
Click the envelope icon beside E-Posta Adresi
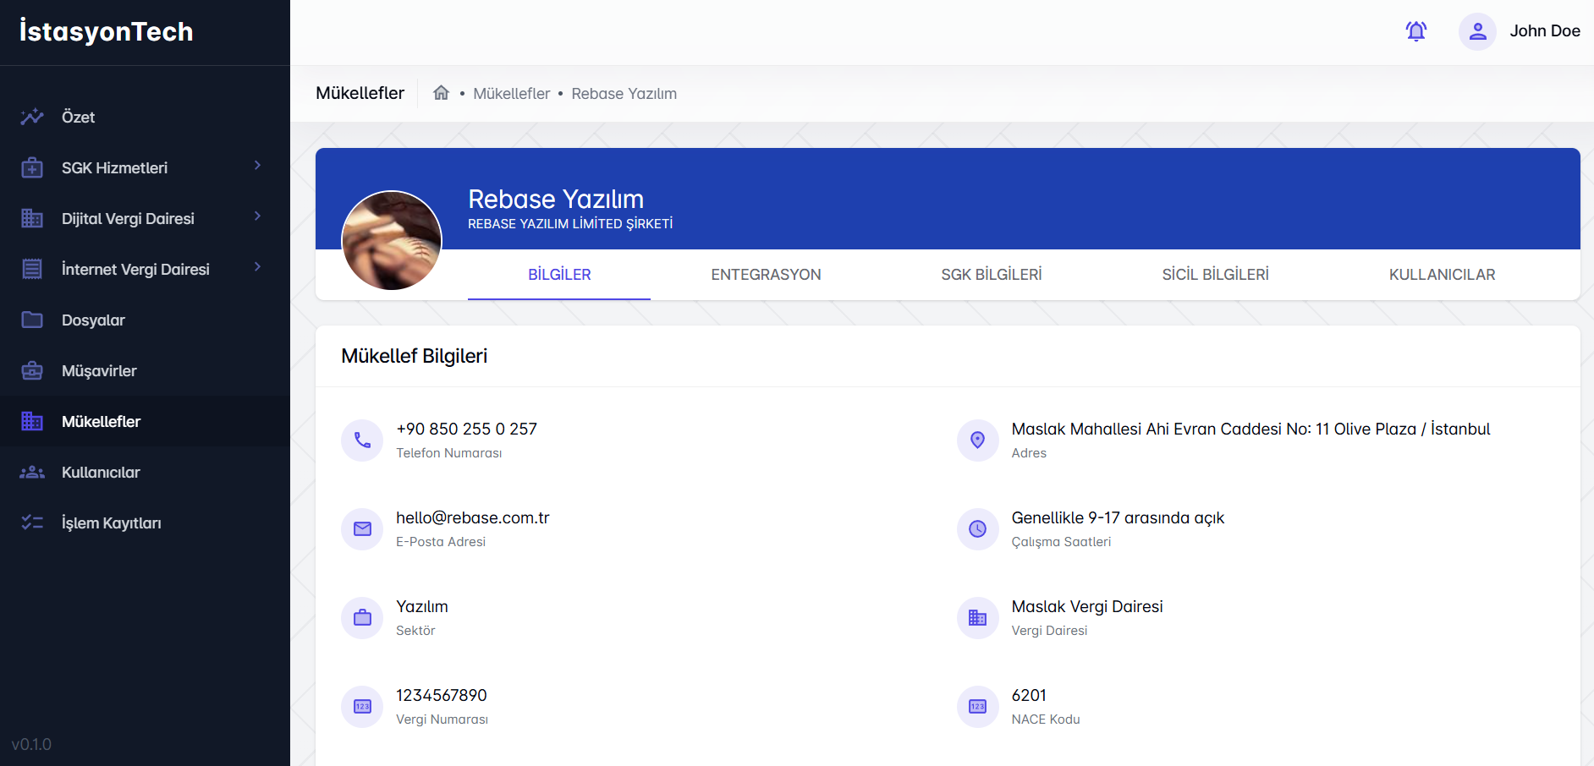[x=362, y=529]
